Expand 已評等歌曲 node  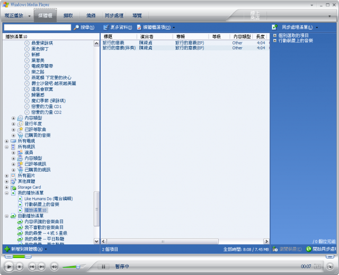(13, 130)
